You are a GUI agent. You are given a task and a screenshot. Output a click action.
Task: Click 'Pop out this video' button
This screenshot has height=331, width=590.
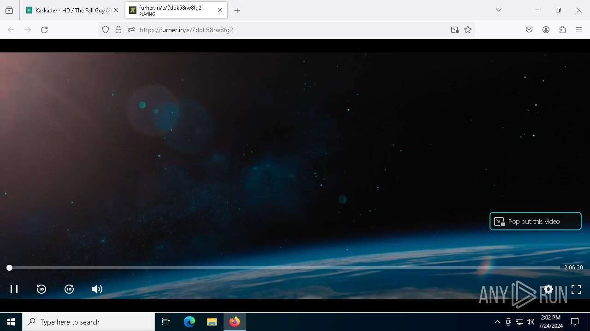click(535, 221)
